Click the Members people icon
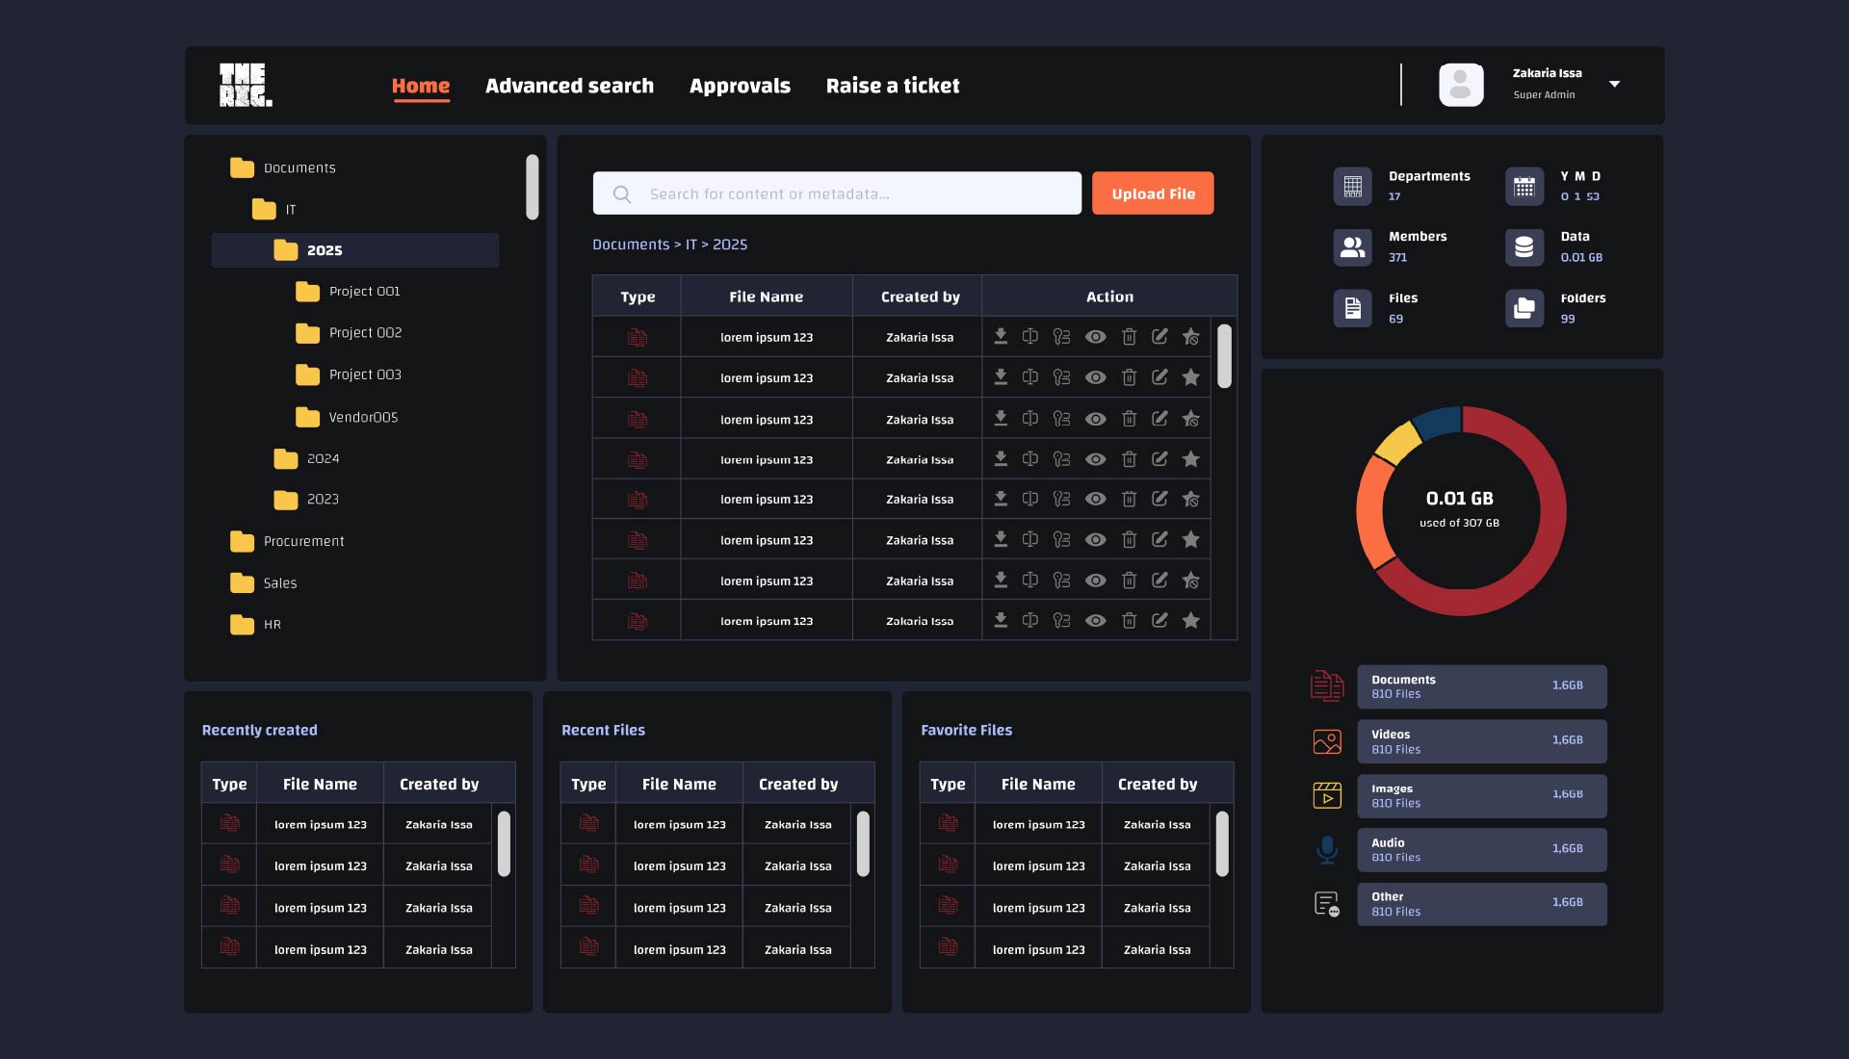This screenshot has height=1059, width=1849. (1352, 247)
